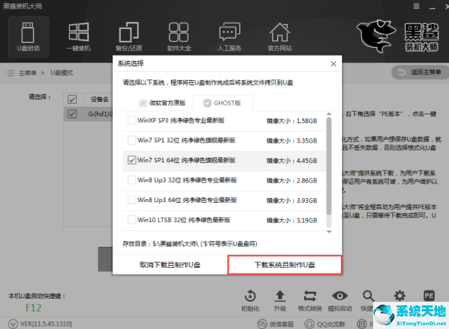This screenshot has height=329, width=449.
Task: Click the text 镜像大小：3.35GB
Action: click(x=292, y=141)
